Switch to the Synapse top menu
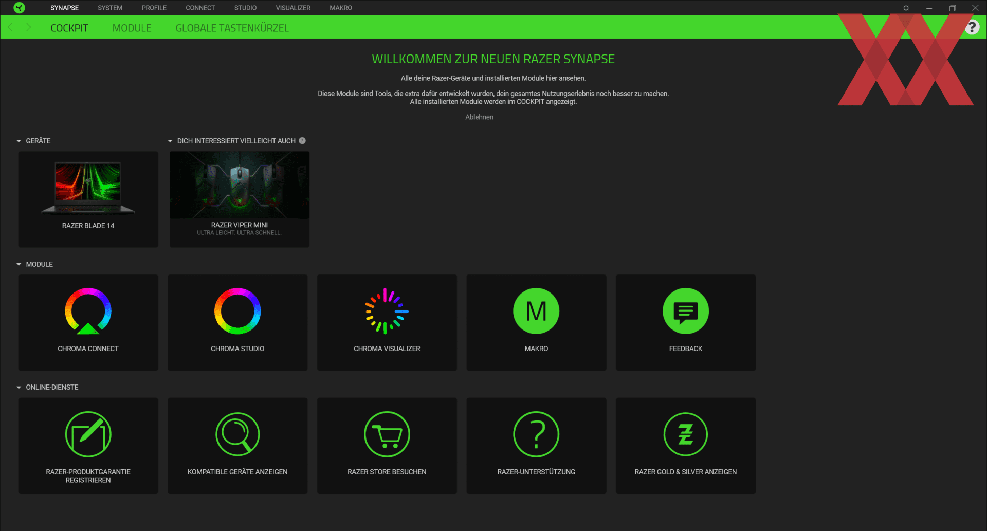987x531 pixels. tap(64, 8)
